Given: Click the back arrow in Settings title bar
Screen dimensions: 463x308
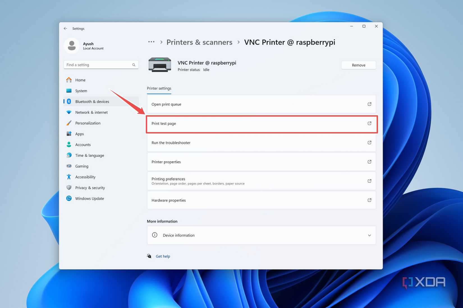Looking at the screenshot, I should coord(65,29).
